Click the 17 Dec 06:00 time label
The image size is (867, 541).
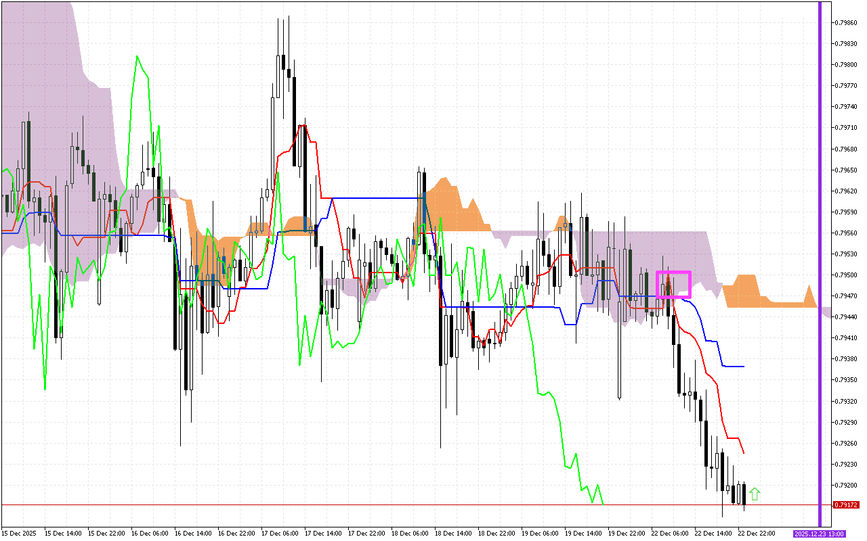279,534
